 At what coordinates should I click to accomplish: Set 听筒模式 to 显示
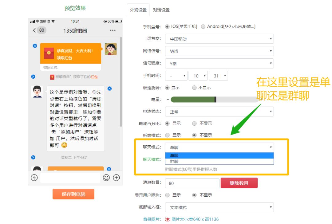[167, 135]
